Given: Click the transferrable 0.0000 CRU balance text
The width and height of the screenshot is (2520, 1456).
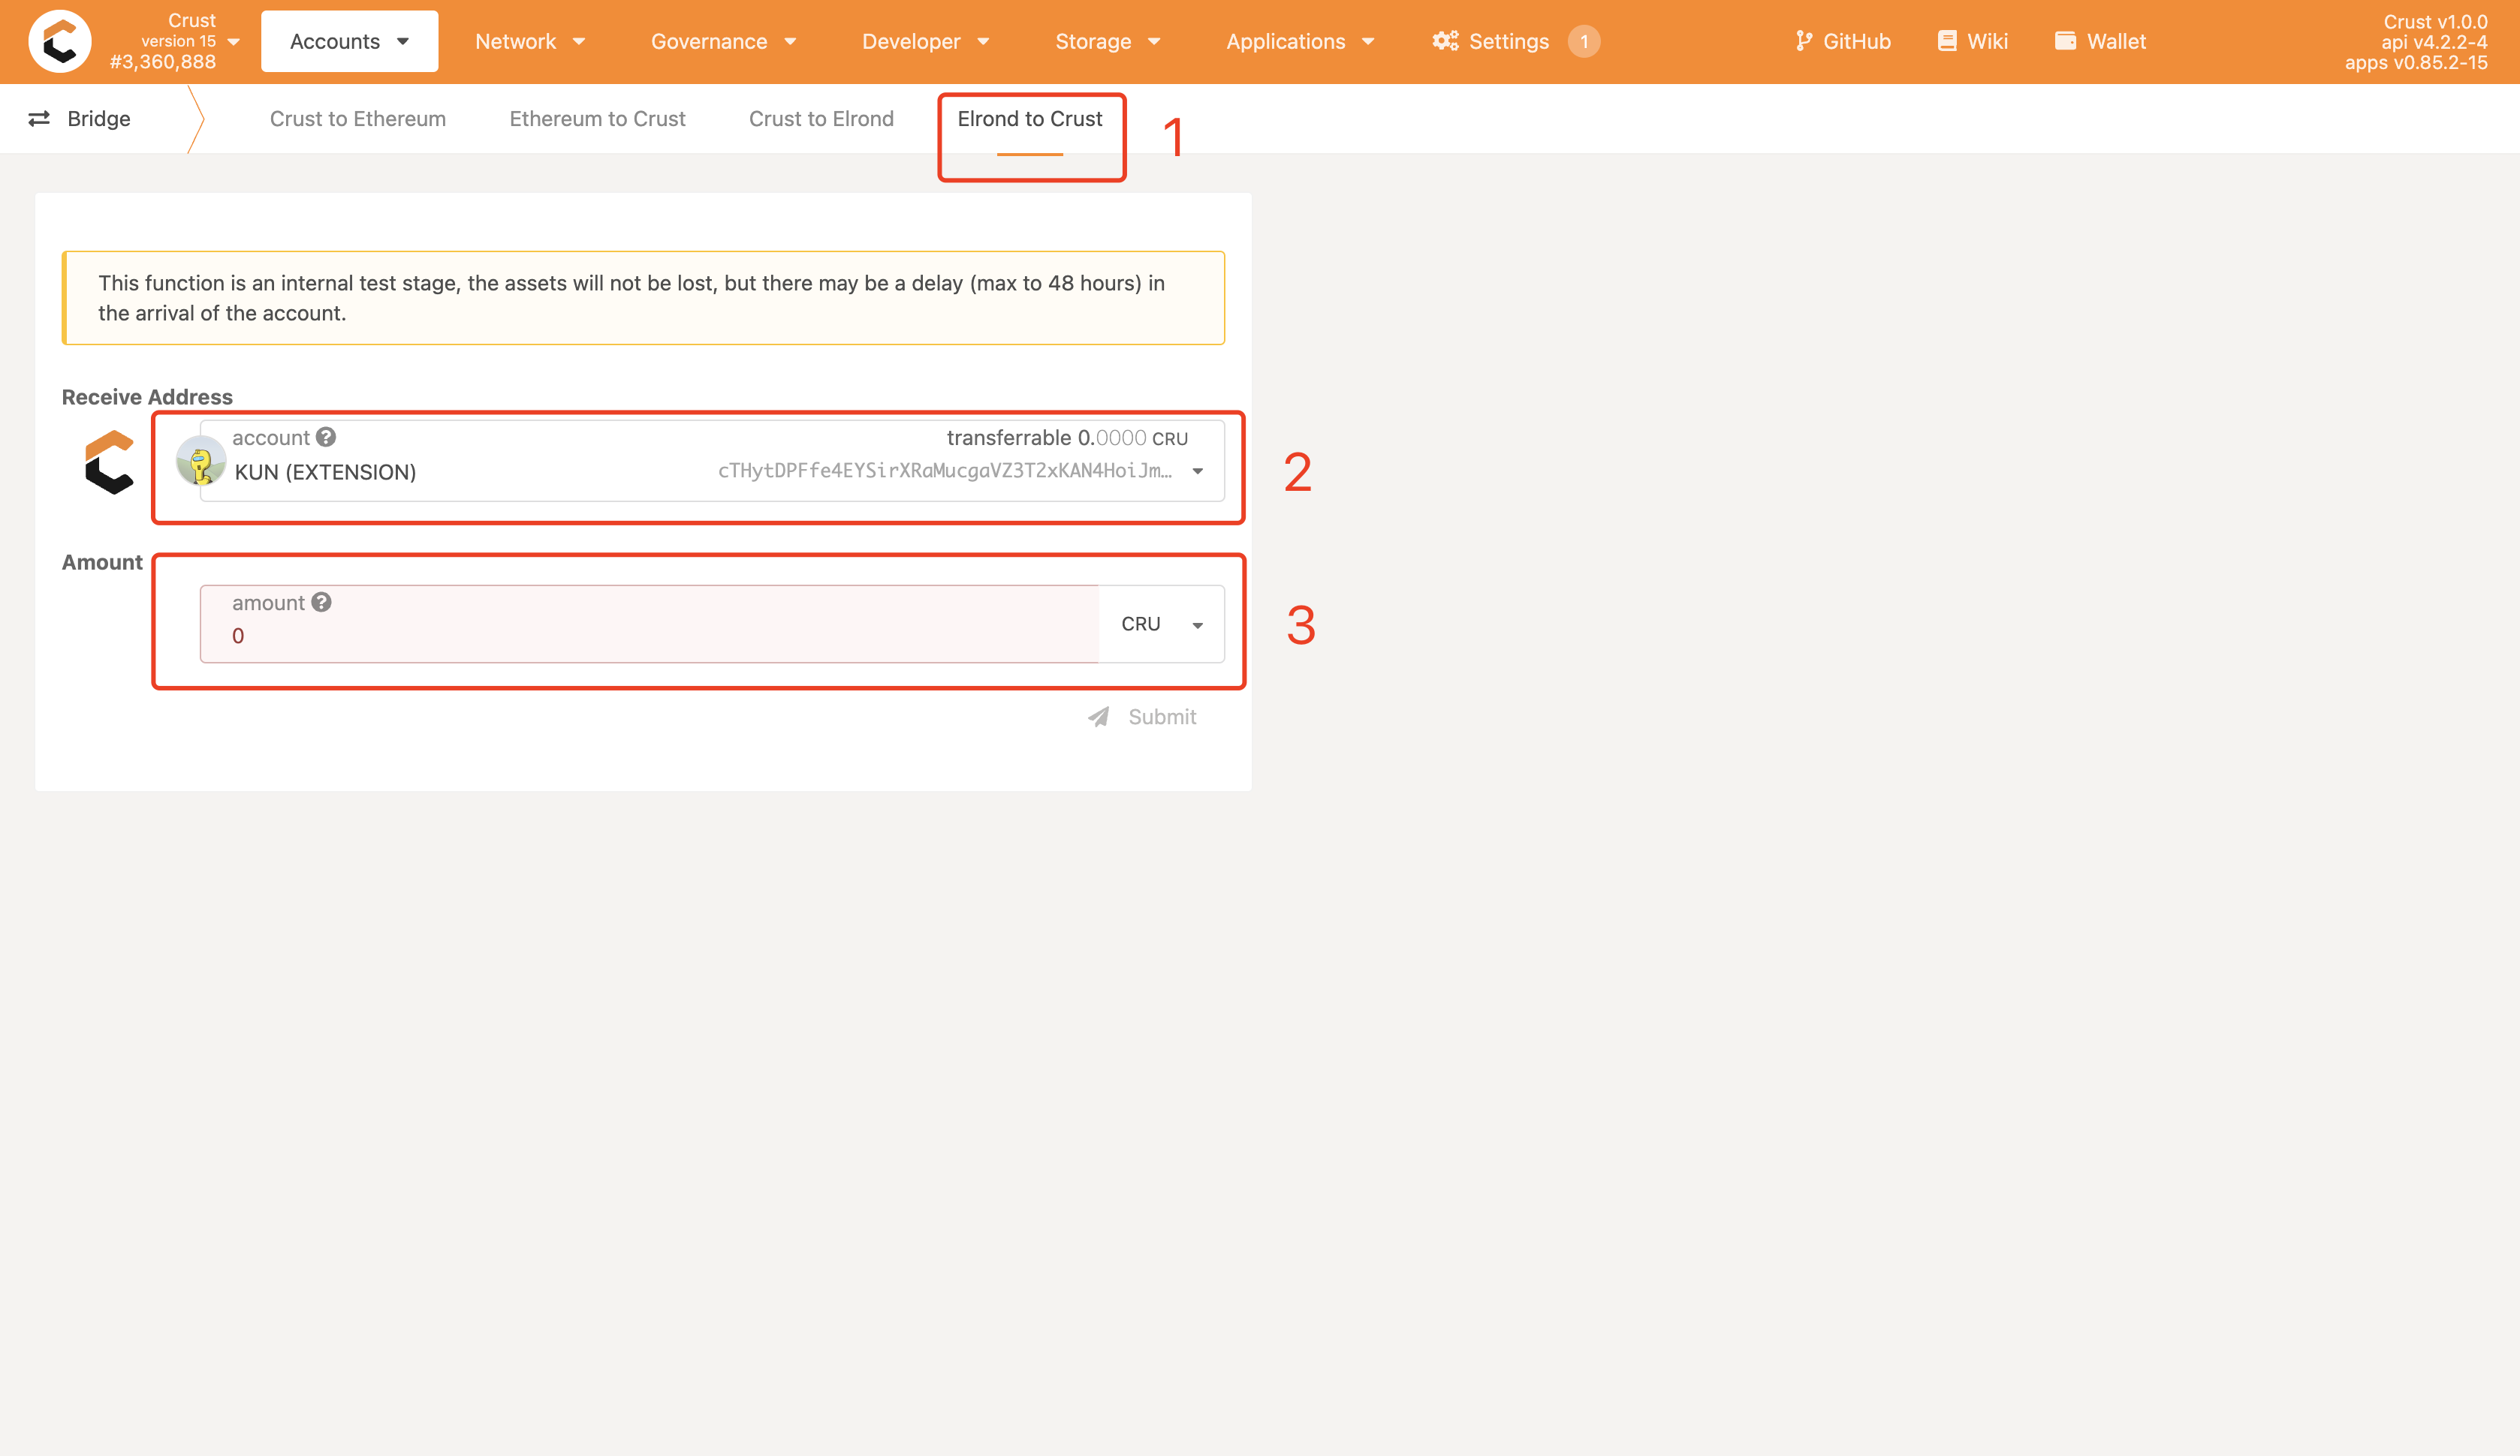Looking at the screenshot, I should pos(1067,438).
